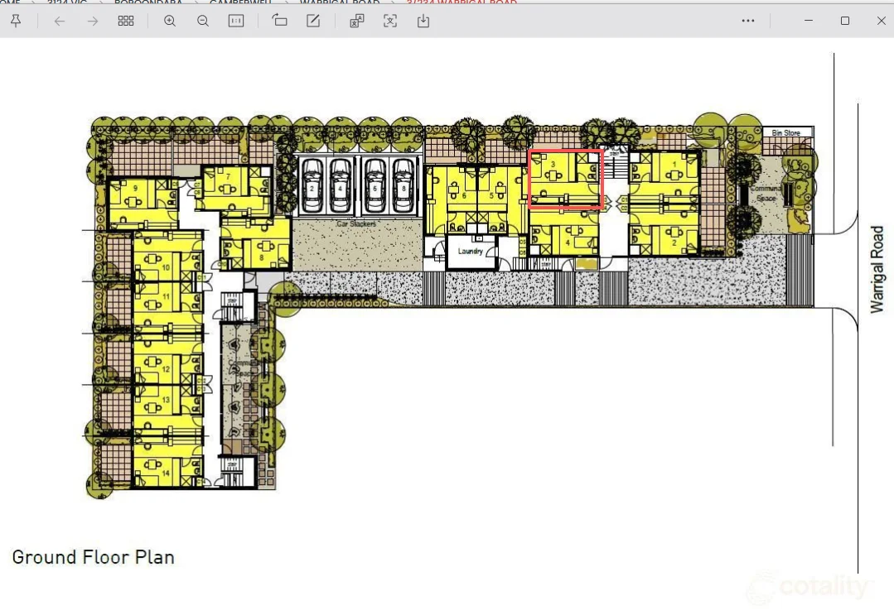This screenshot has height=610, width=894.
Task: Maximize the image viewer window
Action: (x=845, y=21)
